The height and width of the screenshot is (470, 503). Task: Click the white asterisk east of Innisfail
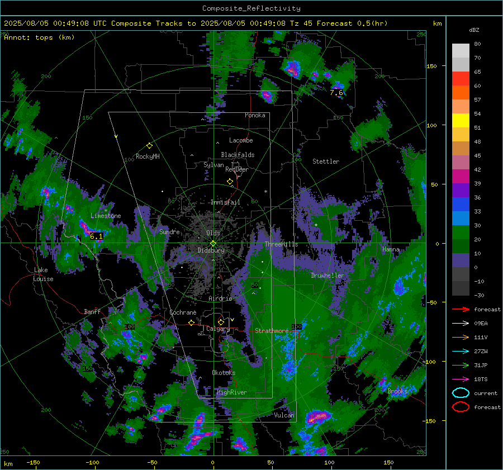[x=265, y=192]
